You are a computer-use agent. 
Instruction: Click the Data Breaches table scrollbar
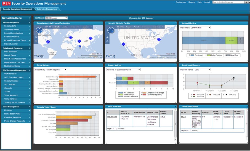[x=175, y=124]
